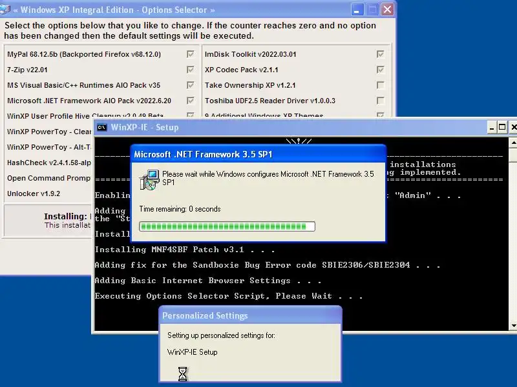Click the Toshiba UDF2.5 Reader Driver label

(270, 101)
